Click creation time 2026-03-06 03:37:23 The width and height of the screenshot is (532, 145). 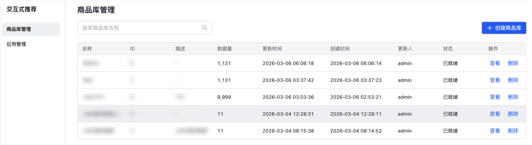coord(356,80)
